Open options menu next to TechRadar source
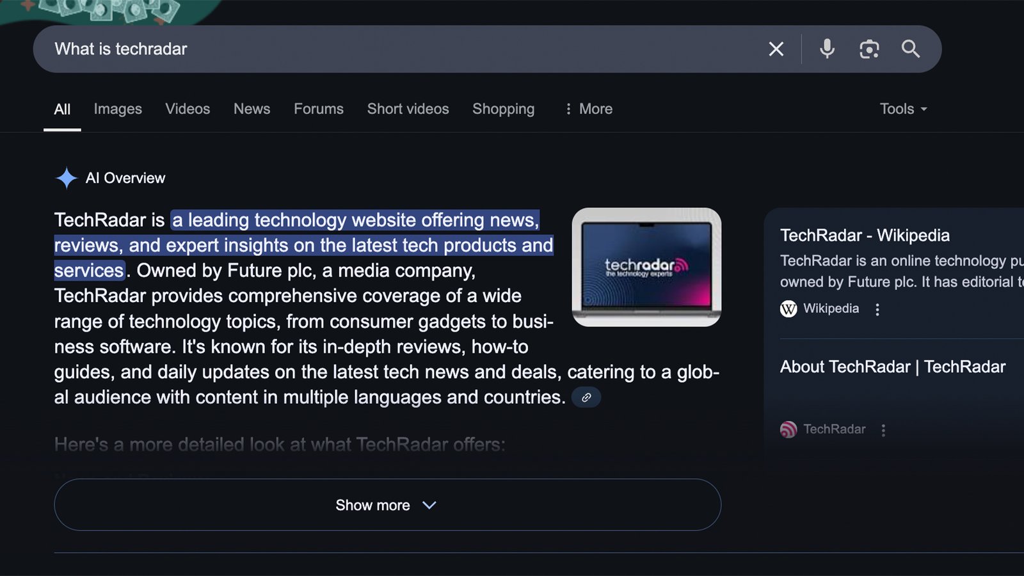 click(x=883, y=430)
